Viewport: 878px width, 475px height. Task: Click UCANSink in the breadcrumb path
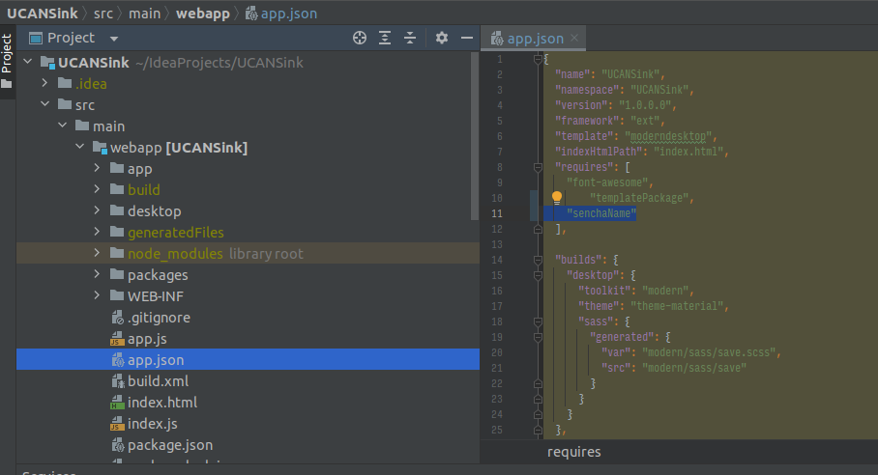click(42, 14)
